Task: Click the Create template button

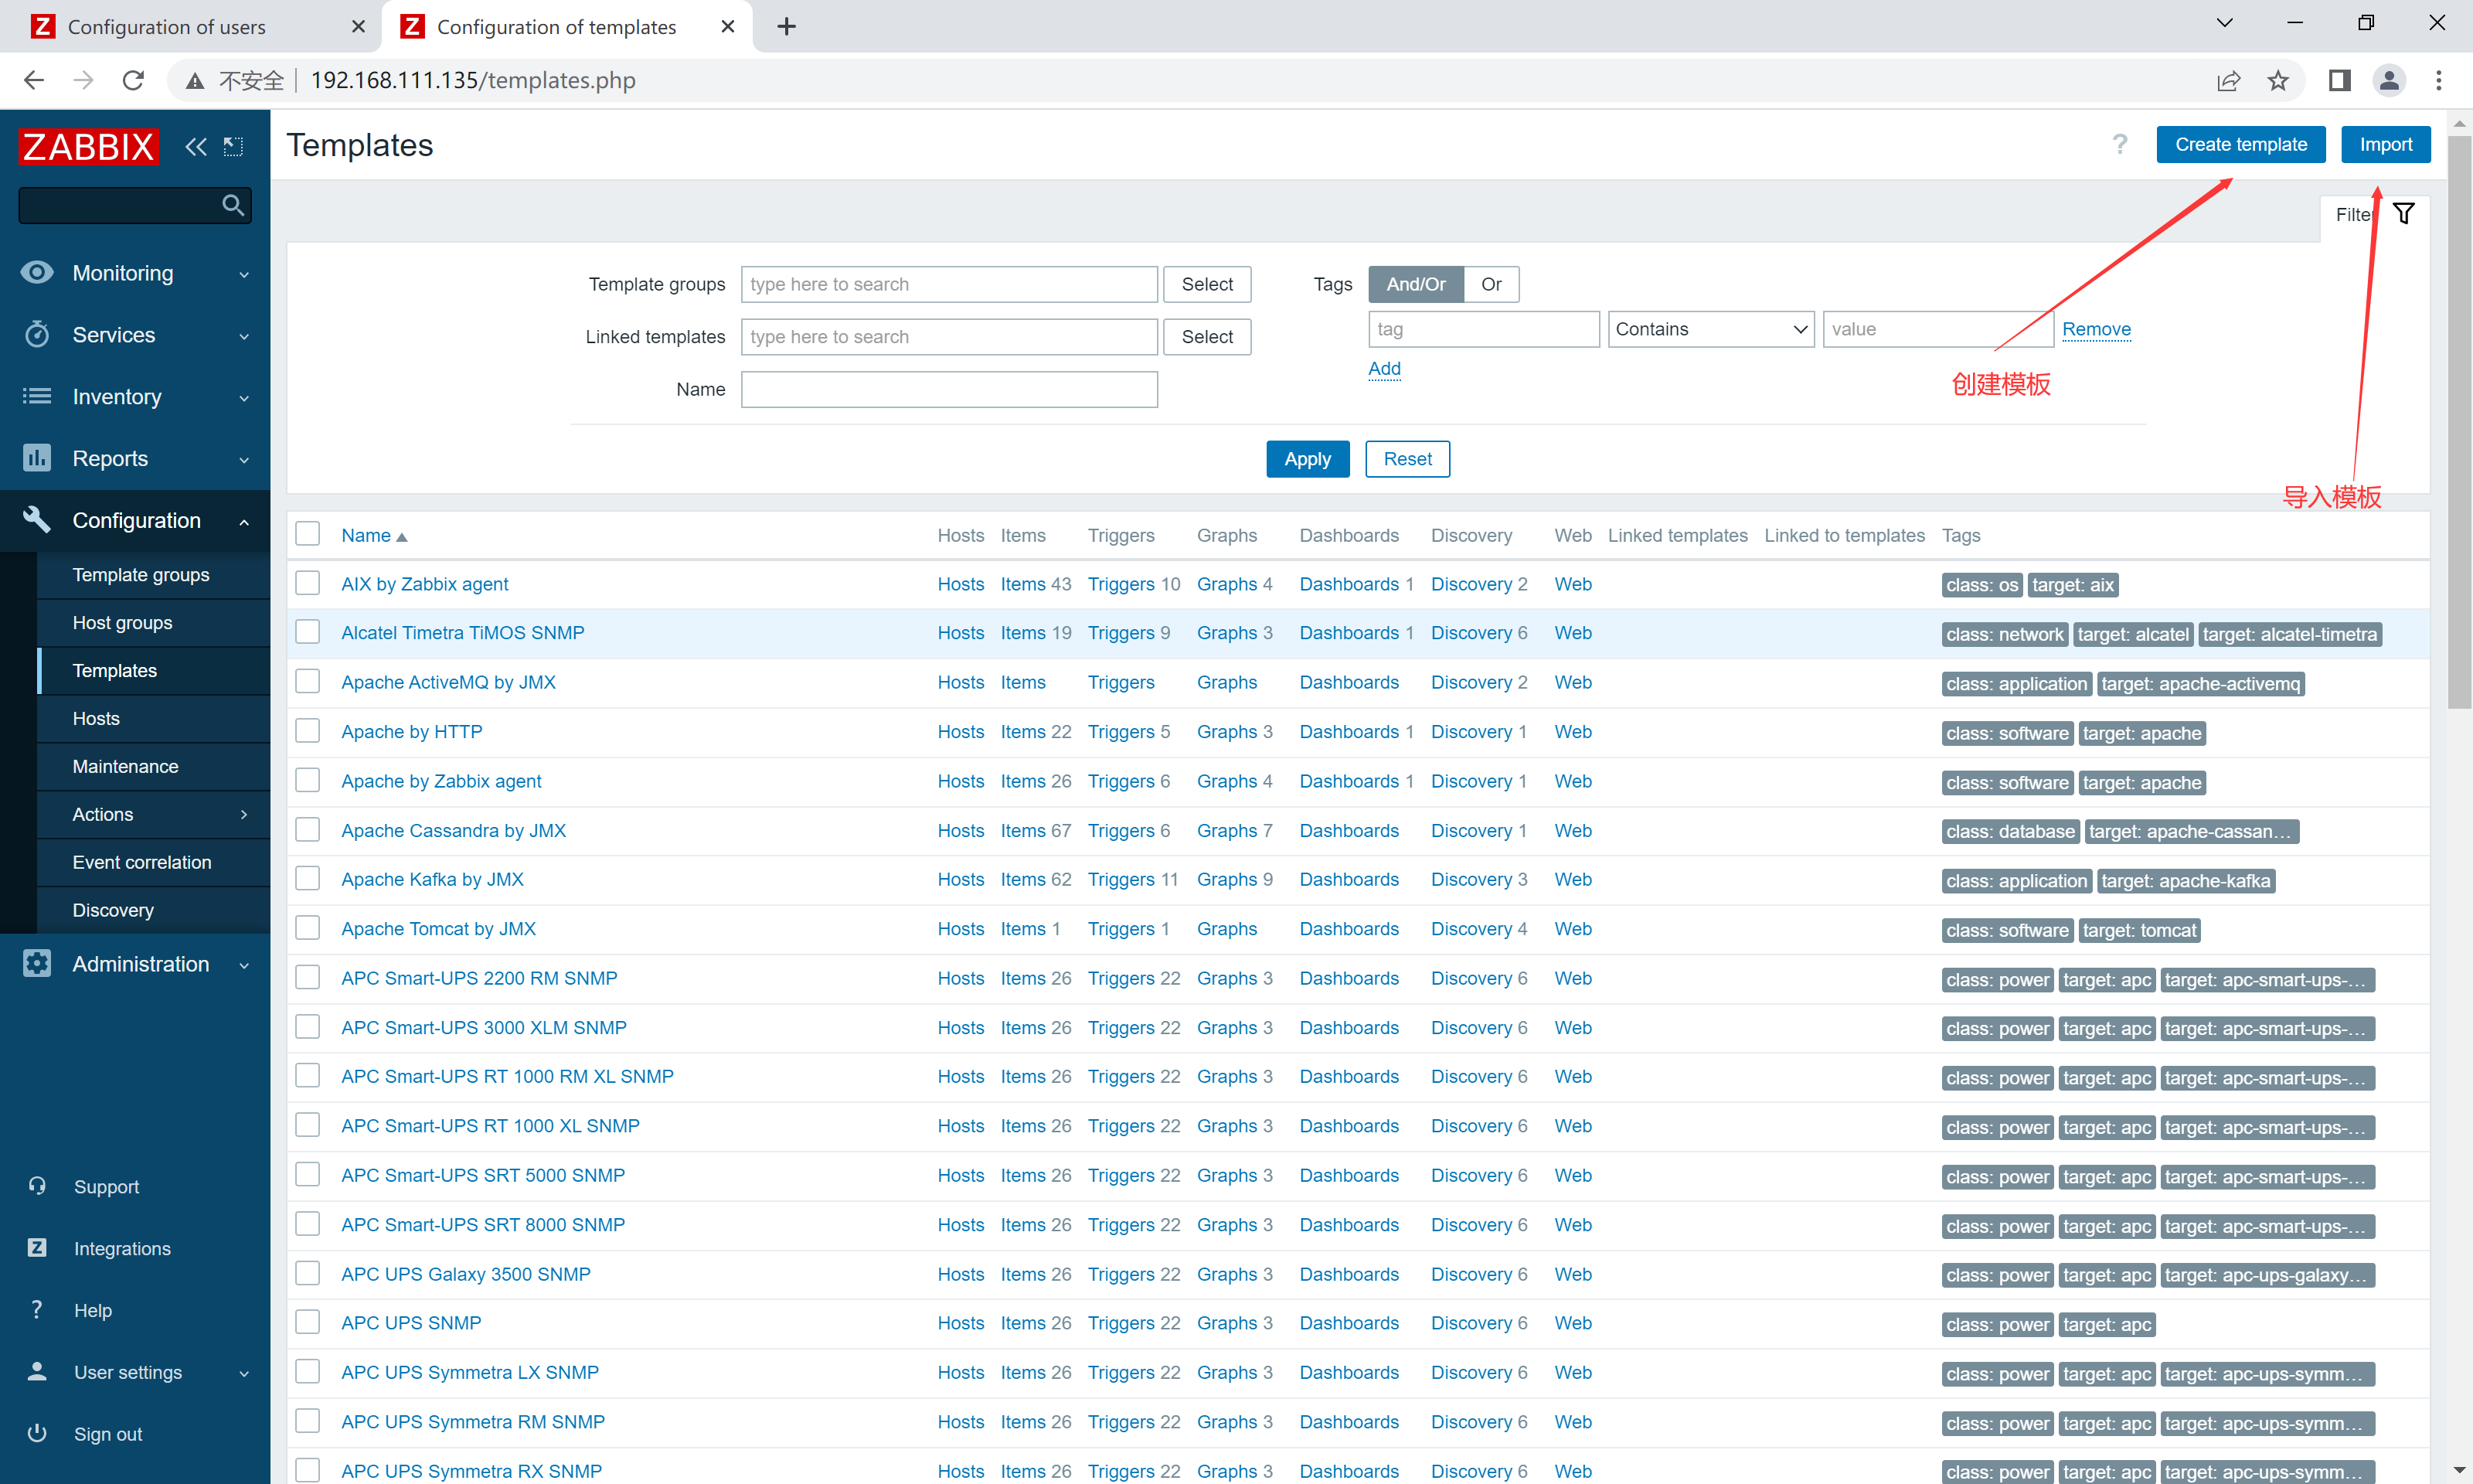Action: (2240, 144)
